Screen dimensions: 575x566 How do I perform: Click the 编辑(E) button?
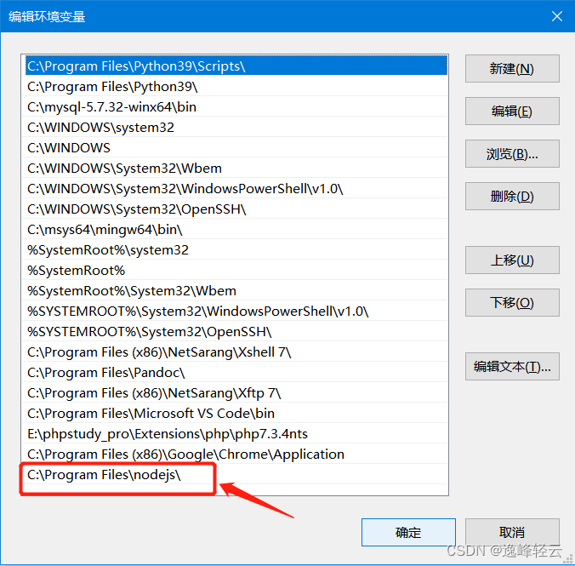pos(512,111)
